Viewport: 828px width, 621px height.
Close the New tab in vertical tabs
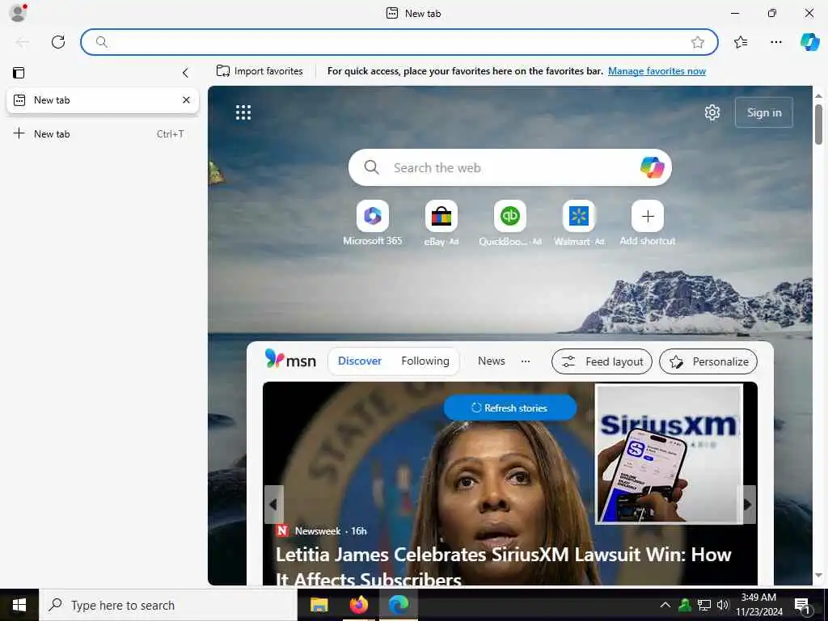[x=186, y=99]
